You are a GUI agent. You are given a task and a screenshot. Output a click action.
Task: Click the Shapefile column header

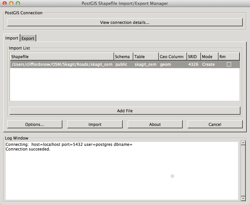(62, 56)
